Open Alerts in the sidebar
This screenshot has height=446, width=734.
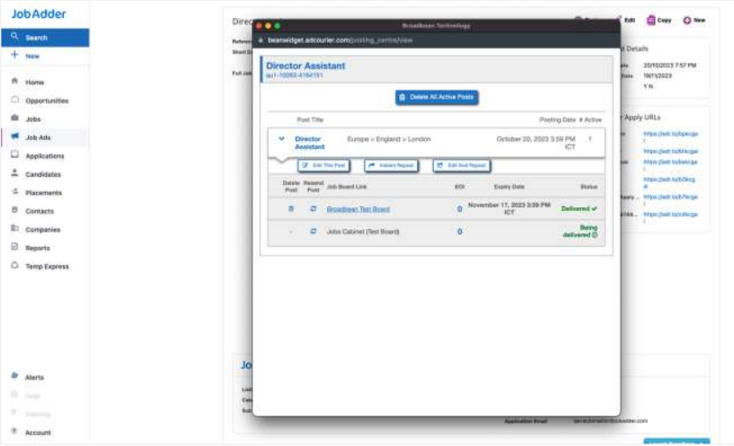click(34, 377)
